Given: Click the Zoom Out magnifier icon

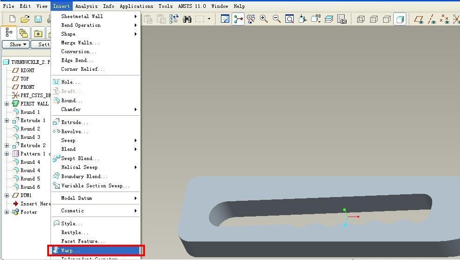Looking at the screenshot, I should coord(277,19).
